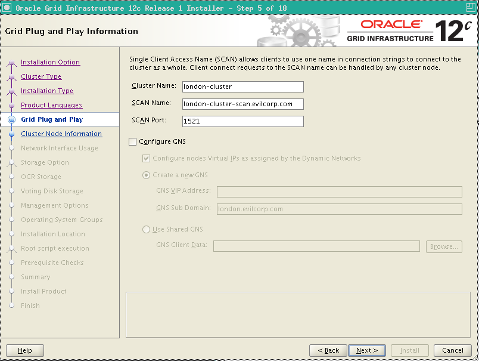Focus the Cluster Name field

(243, 87)
